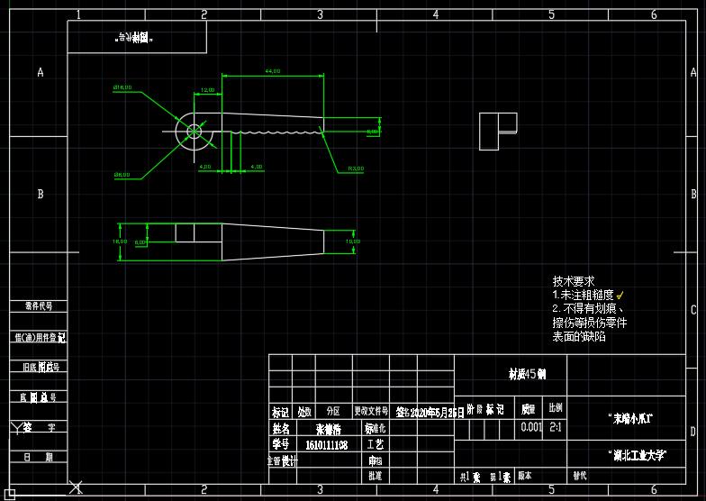706x501 pixels.
Task: Select the 12,00 dimension text
Action: pos(207,90)
